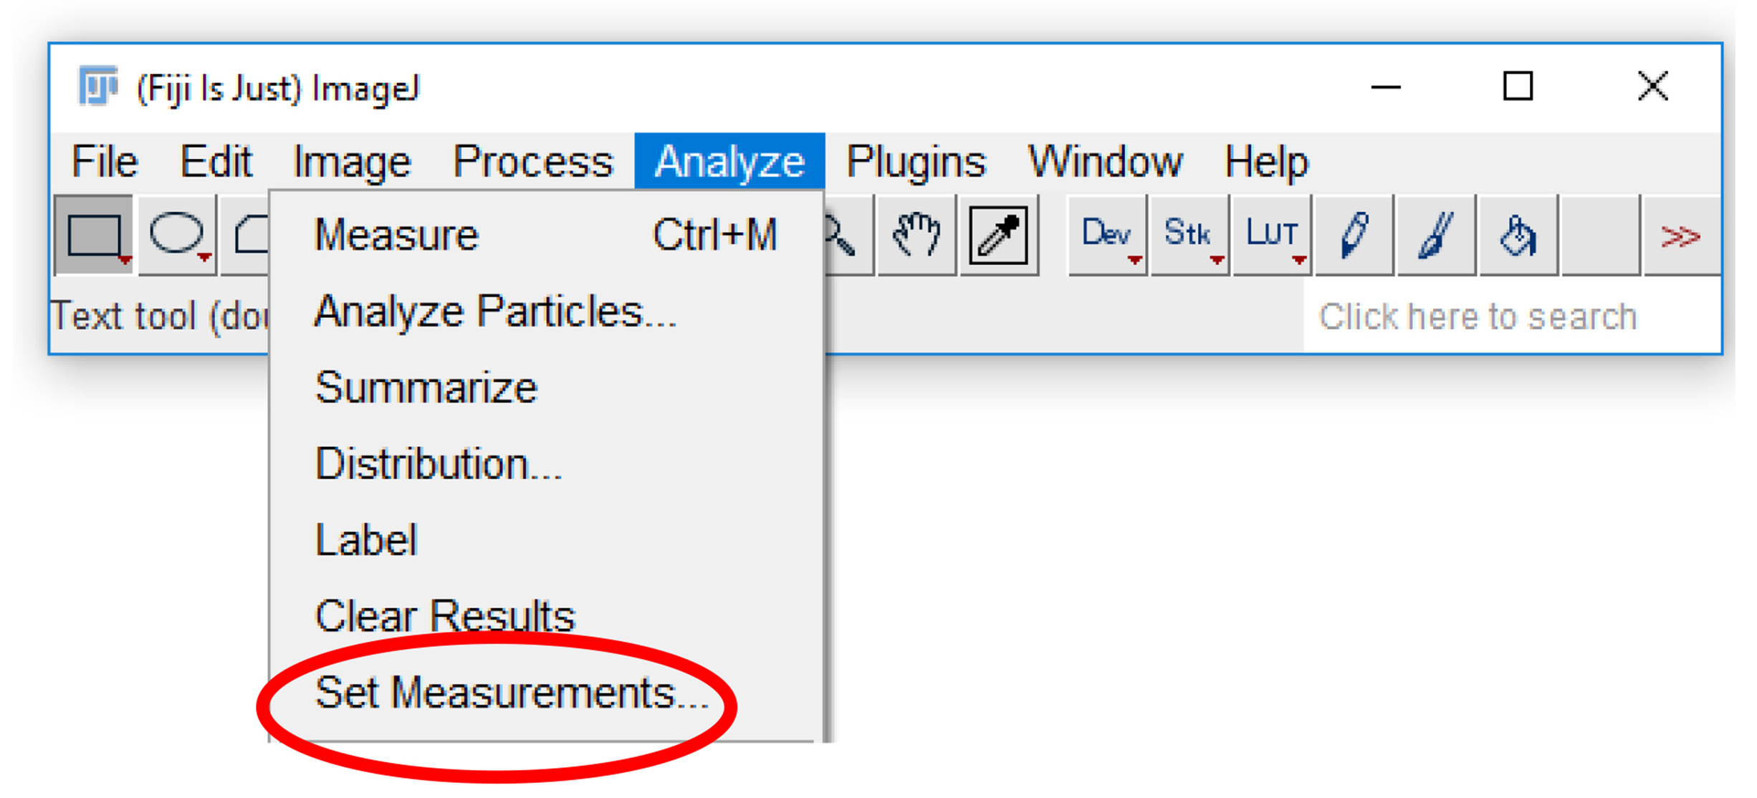This screenshot has height=798, width=1757.
Task: Open the LUT lookup tables dropdown
Action: click(x=1273, y=235)
